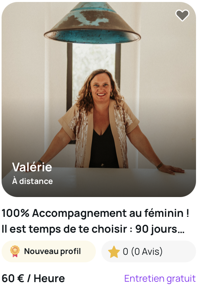Click the 90 jours text in the title
This screenshot has height=292, width=198.
(156, 229)
